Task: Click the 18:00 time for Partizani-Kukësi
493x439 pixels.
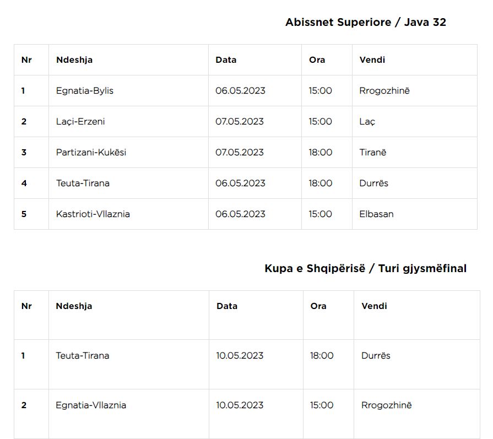Action: [x=321, y=152]
